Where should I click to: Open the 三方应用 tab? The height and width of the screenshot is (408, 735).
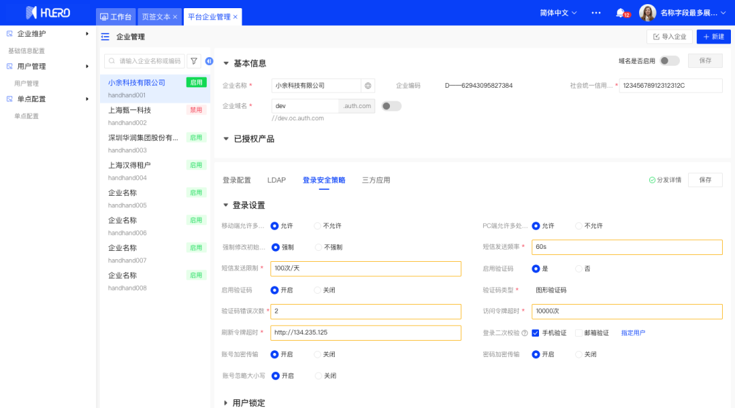tap(376, 180)
